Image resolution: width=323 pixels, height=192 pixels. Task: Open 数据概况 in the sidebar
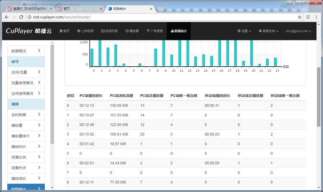coord(26,51)
